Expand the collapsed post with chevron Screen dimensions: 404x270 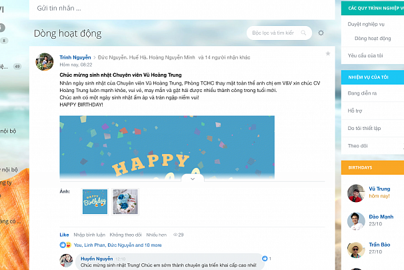point(193,179)
